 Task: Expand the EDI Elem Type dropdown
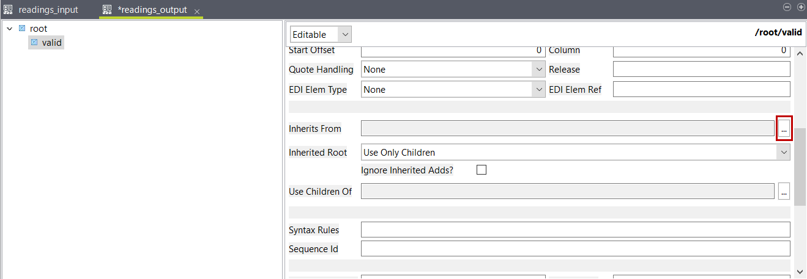[538, 90]
